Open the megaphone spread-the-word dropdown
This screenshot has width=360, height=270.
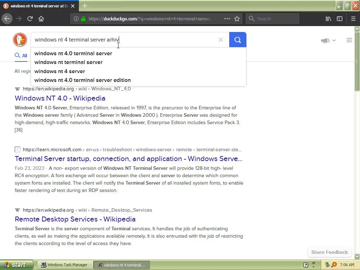coord(328,40)
